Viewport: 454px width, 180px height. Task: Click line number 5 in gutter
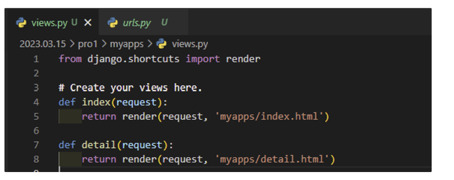tap(36, 116)
